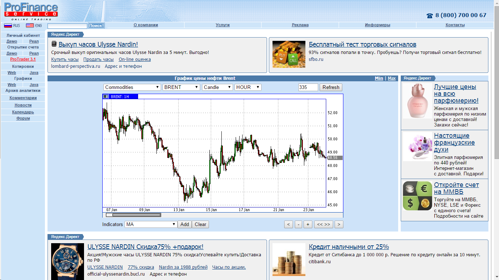
Task: Open the Ulysse Nardin watch ad image
Action: (68, 261)
